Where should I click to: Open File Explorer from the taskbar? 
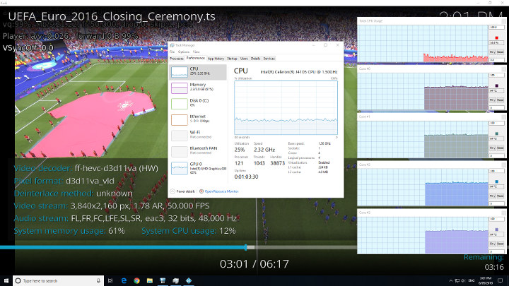click(x=150, y=281)
